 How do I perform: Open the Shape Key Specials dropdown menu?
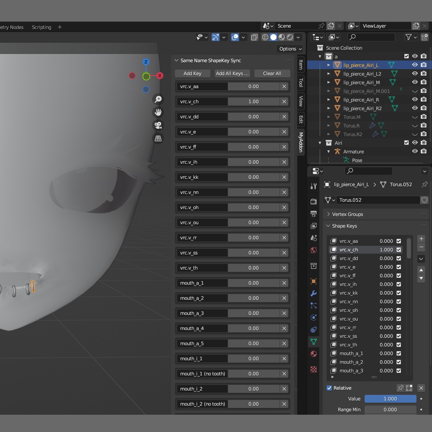pyautogui.click(x=421, y=258)
